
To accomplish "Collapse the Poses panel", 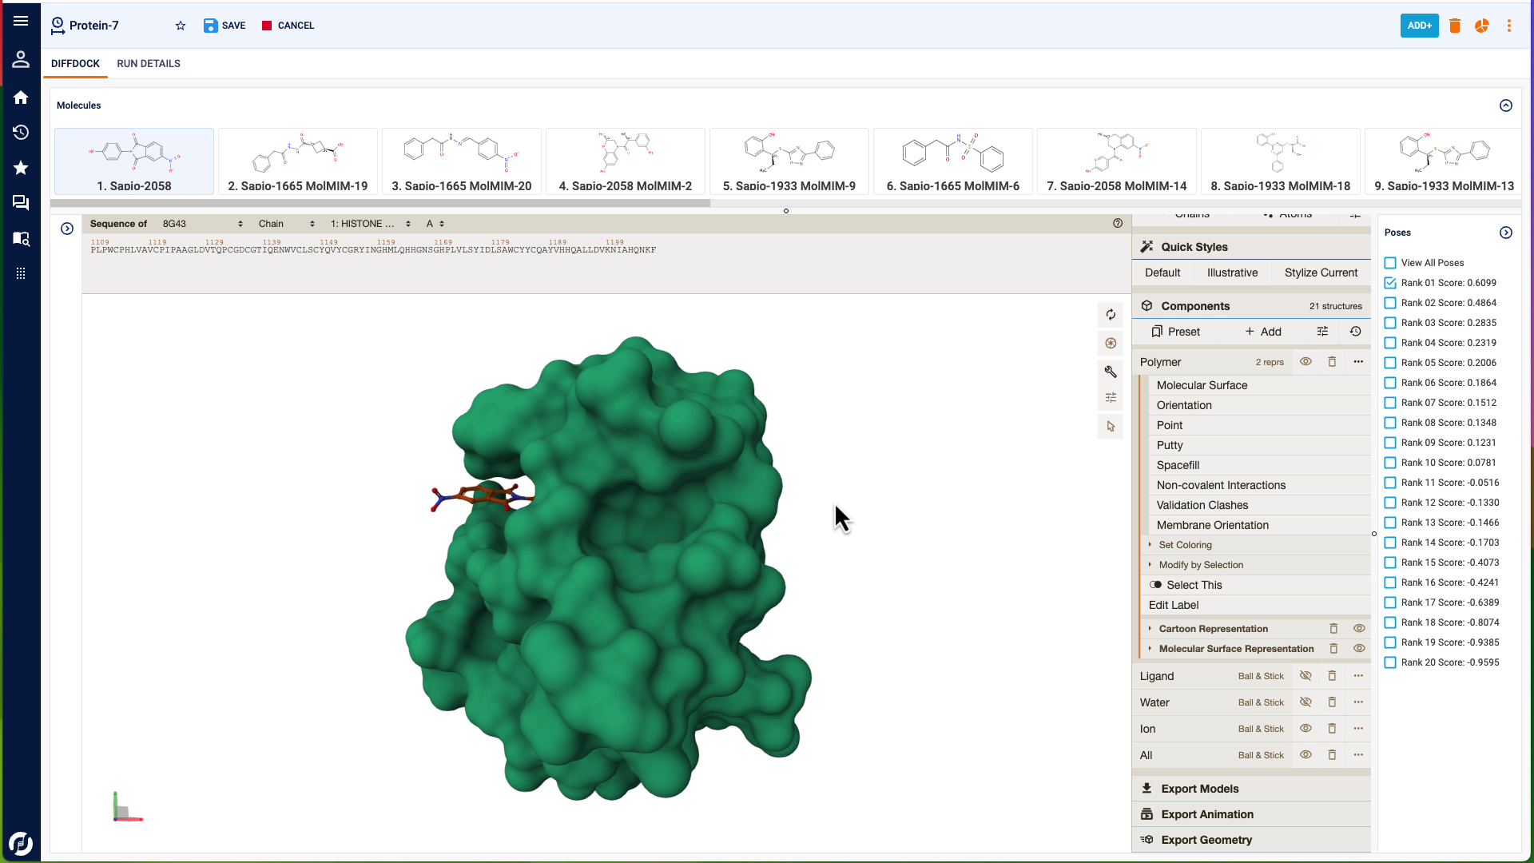I will pos(1506,233).
